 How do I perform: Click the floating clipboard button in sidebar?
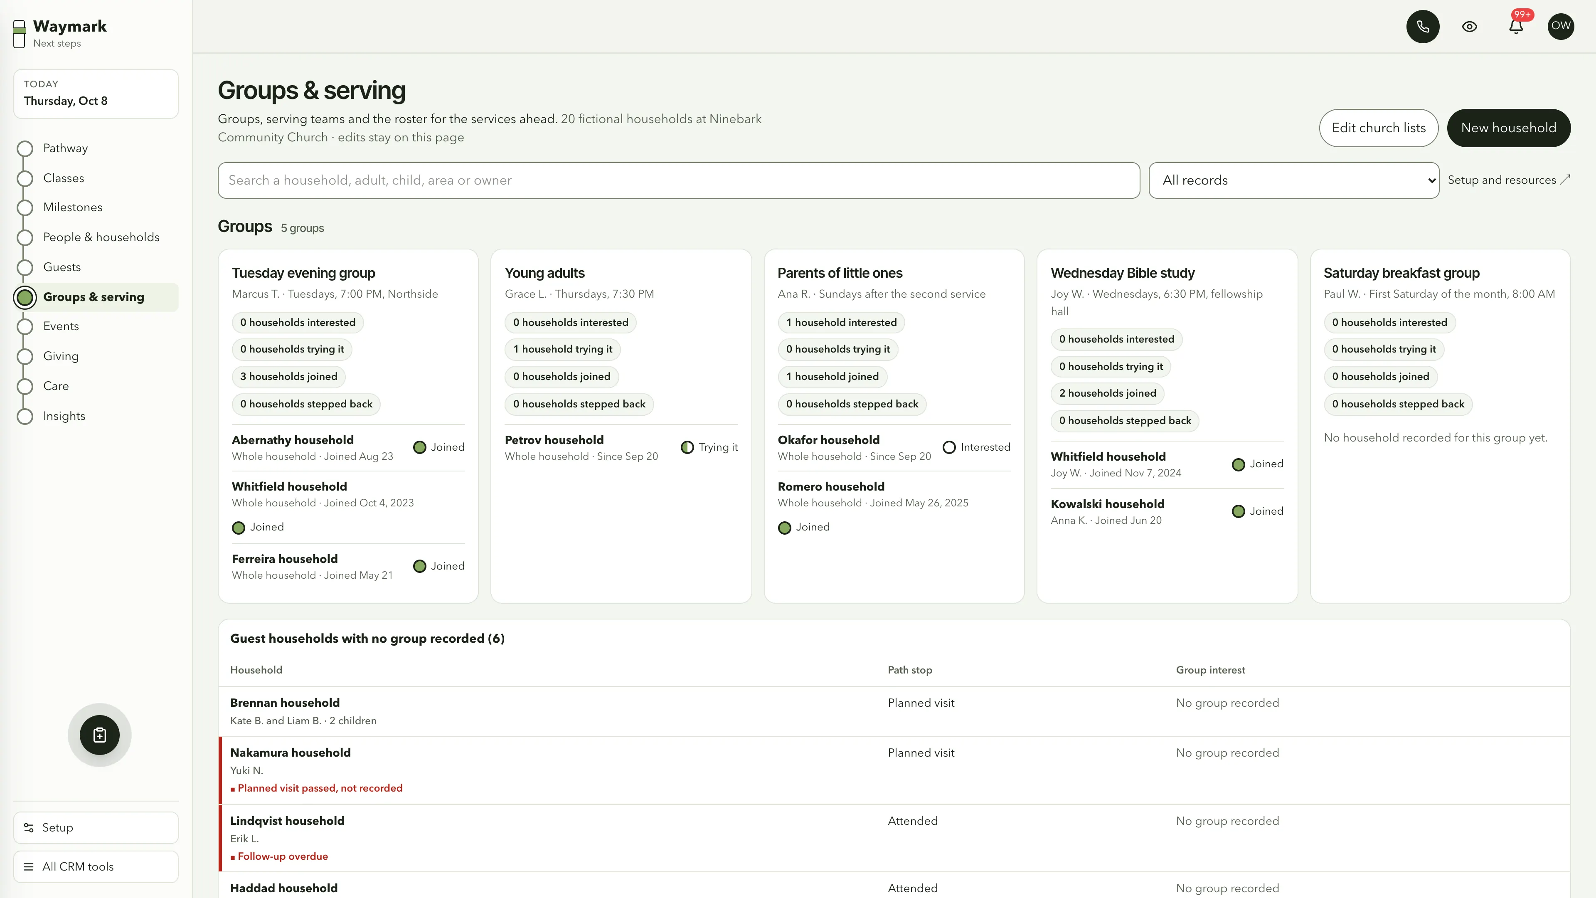(x=100, y=735)
